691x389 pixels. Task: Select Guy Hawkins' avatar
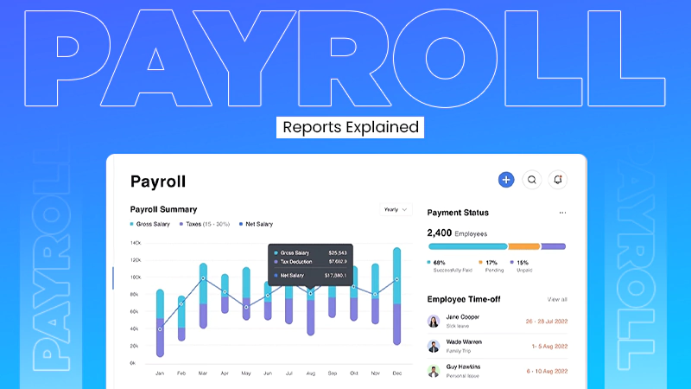pyautogui.click(x=434, y=371)
